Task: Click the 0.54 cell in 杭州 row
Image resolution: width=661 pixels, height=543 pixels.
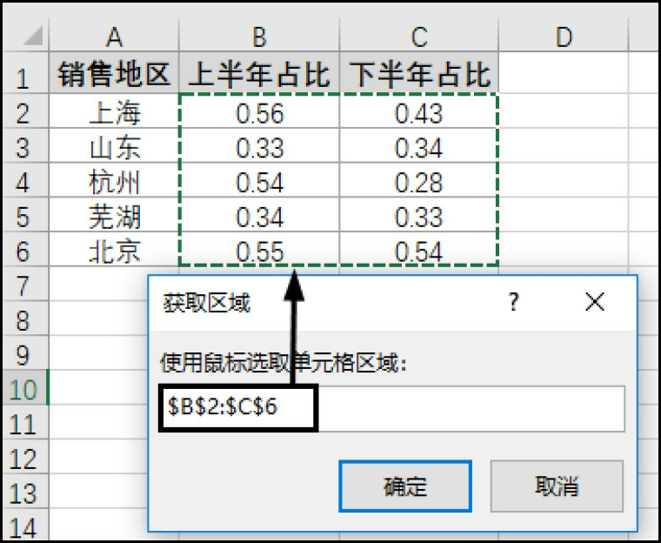Action: click(x=259, y=180)
